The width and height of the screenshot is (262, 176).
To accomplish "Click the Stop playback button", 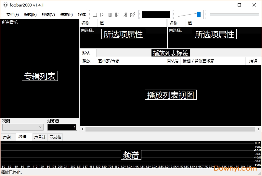I will (x=95, y=15).
